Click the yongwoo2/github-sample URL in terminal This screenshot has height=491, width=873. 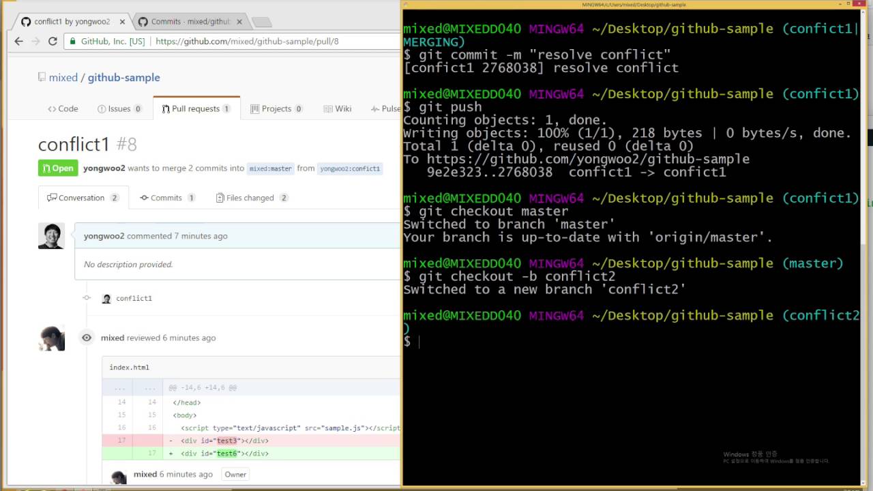(x=588, y=159)
